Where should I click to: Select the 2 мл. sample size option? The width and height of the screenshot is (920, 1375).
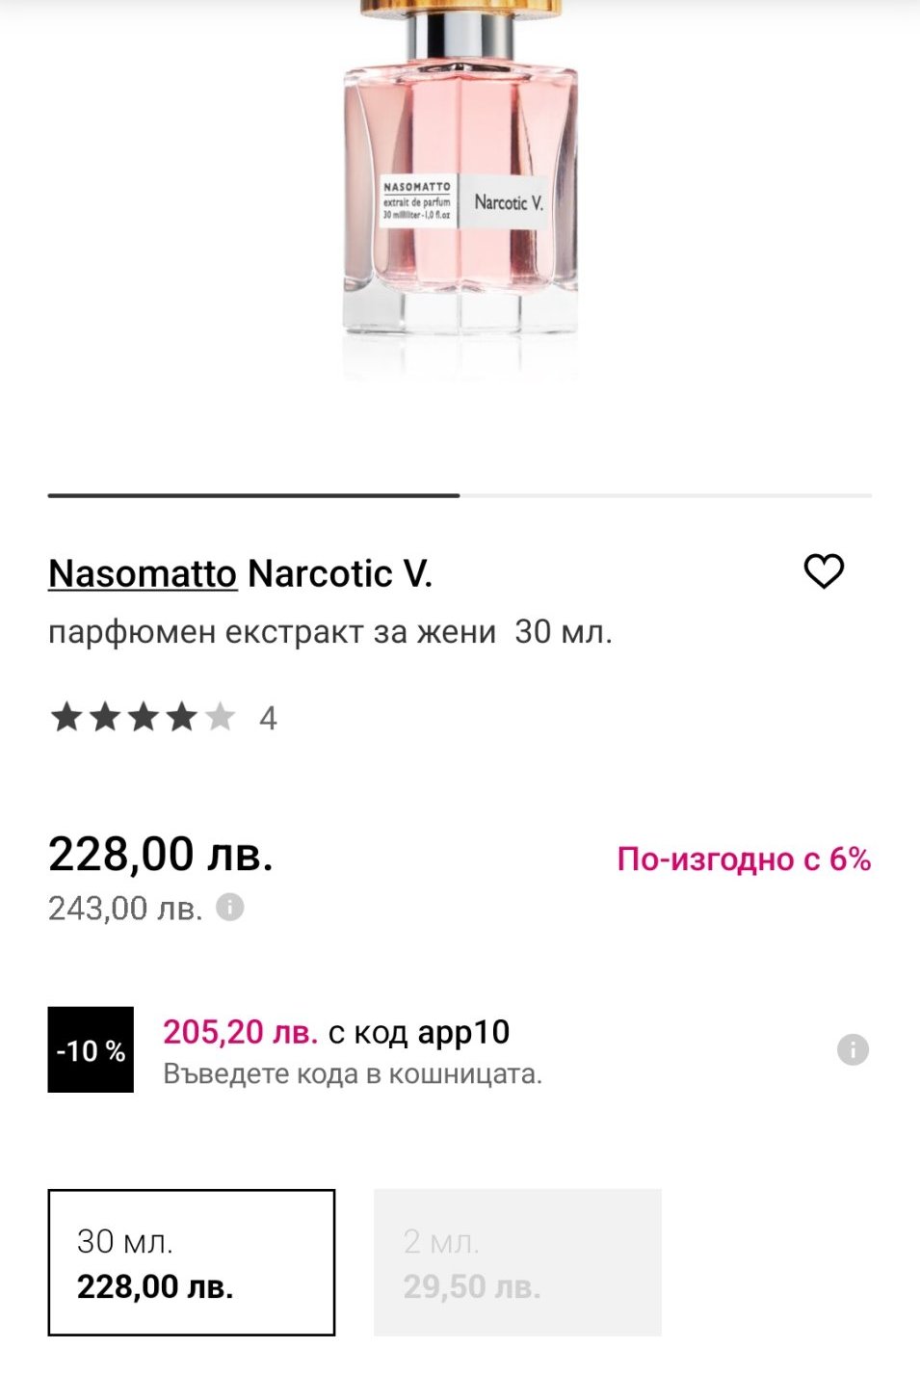tap(517, 1262)
